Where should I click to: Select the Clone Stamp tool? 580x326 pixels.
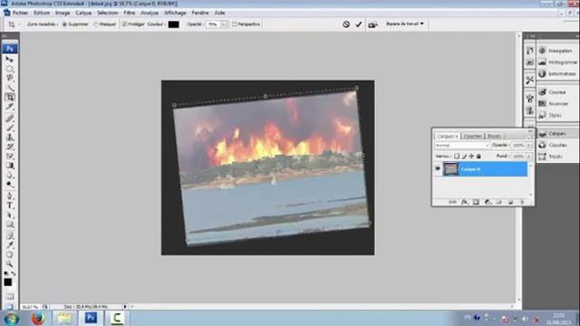click(x=10, y=138)
